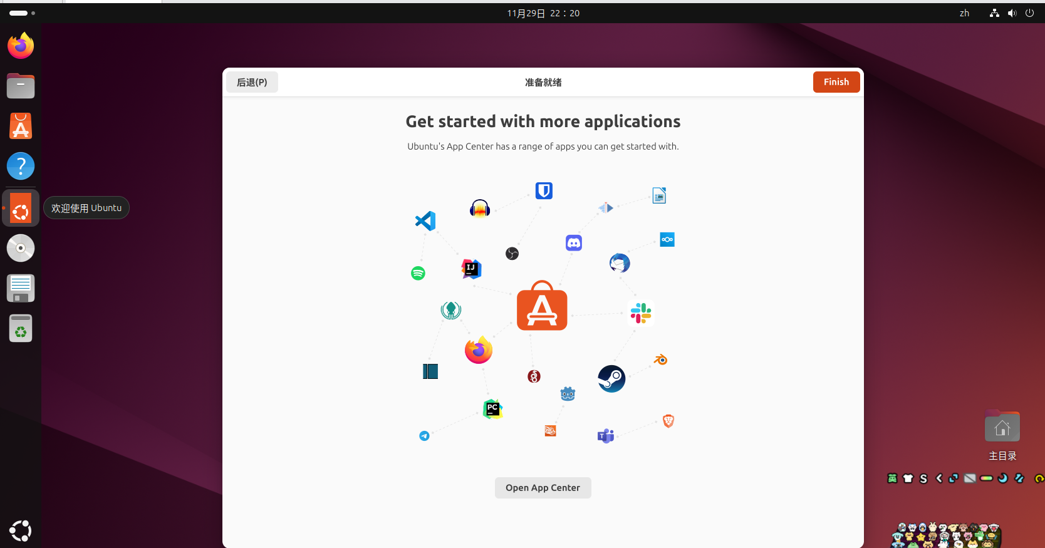Click the LibreOffice document icon
Image resolution: width=1045 pixels, height=548 pixels.
tap(659, 195)
